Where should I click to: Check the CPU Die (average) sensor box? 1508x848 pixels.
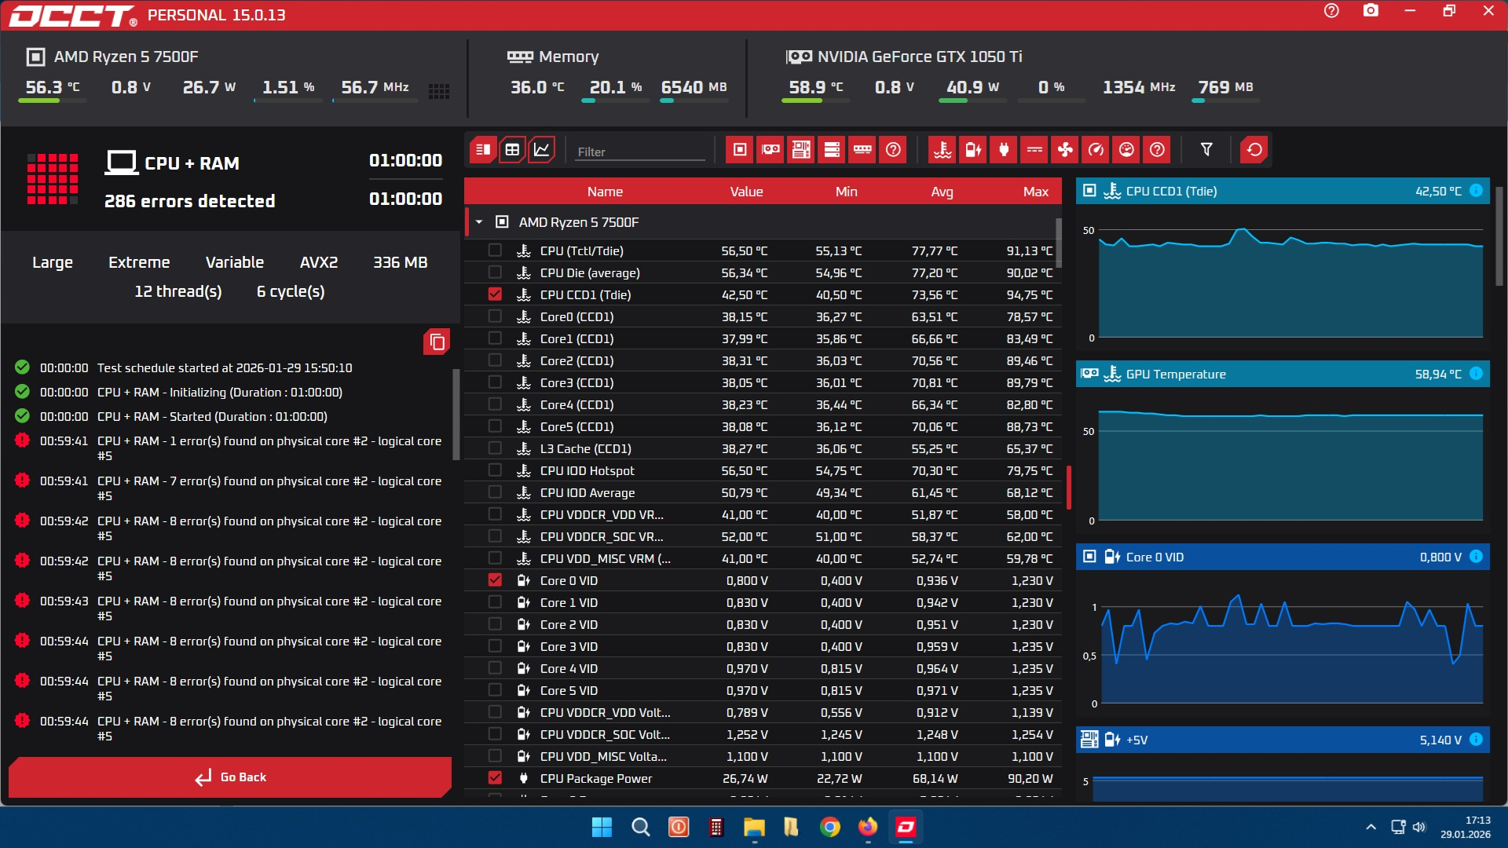(495, 272)
